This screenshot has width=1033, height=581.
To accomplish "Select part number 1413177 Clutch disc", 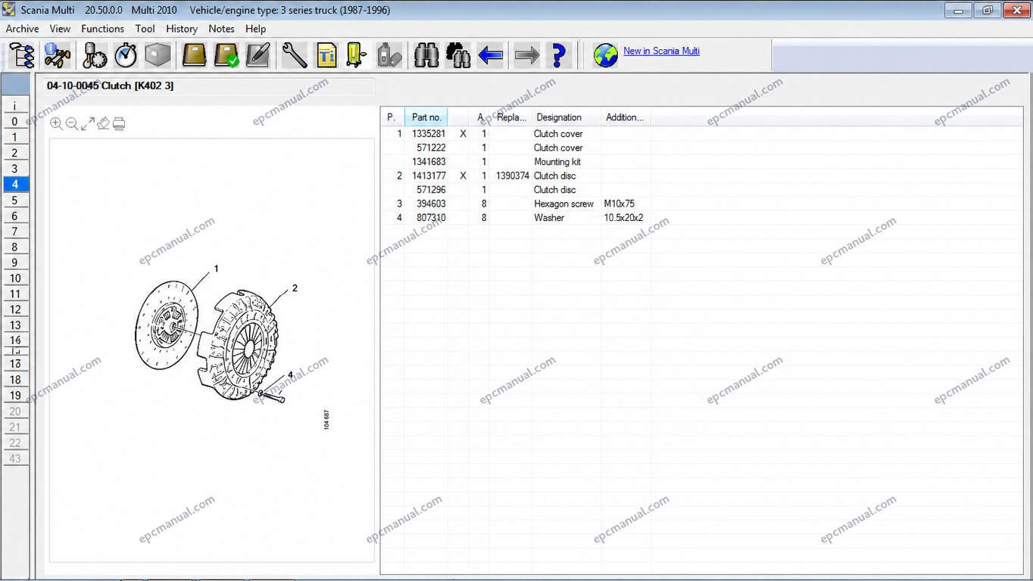I will 515,176.
